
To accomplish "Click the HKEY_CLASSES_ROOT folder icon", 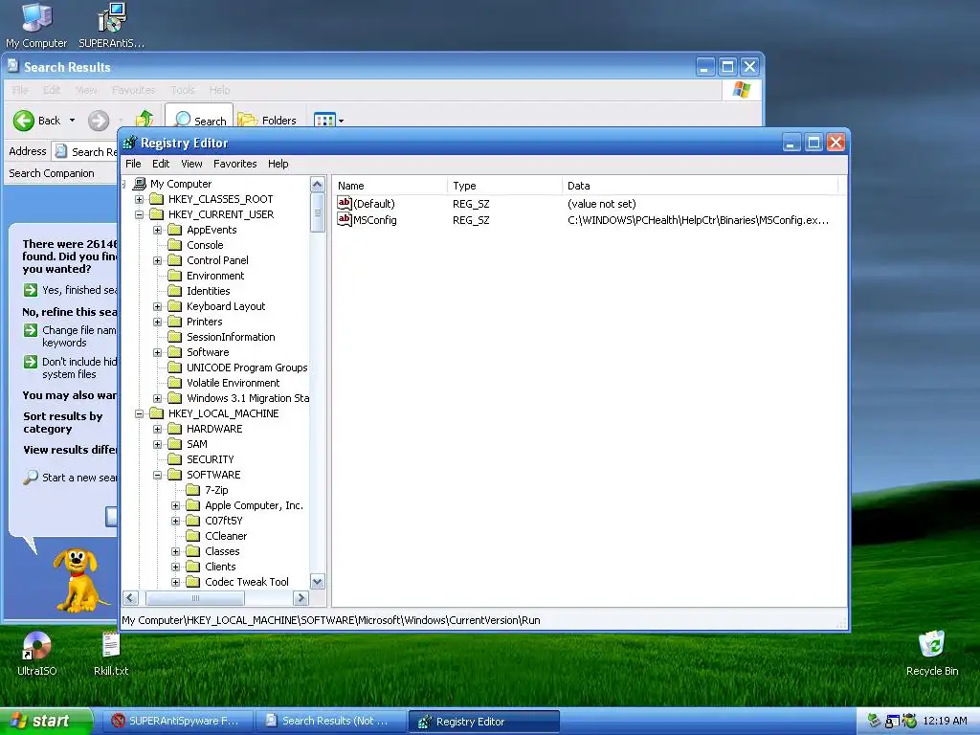I will 157,199.
